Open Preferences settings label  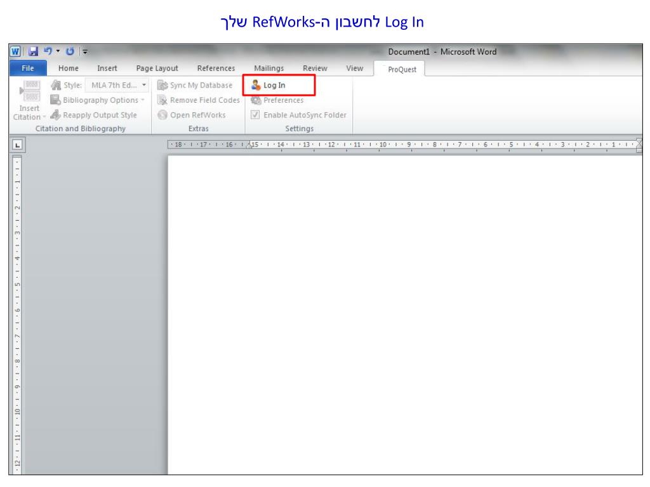point(284,100)
